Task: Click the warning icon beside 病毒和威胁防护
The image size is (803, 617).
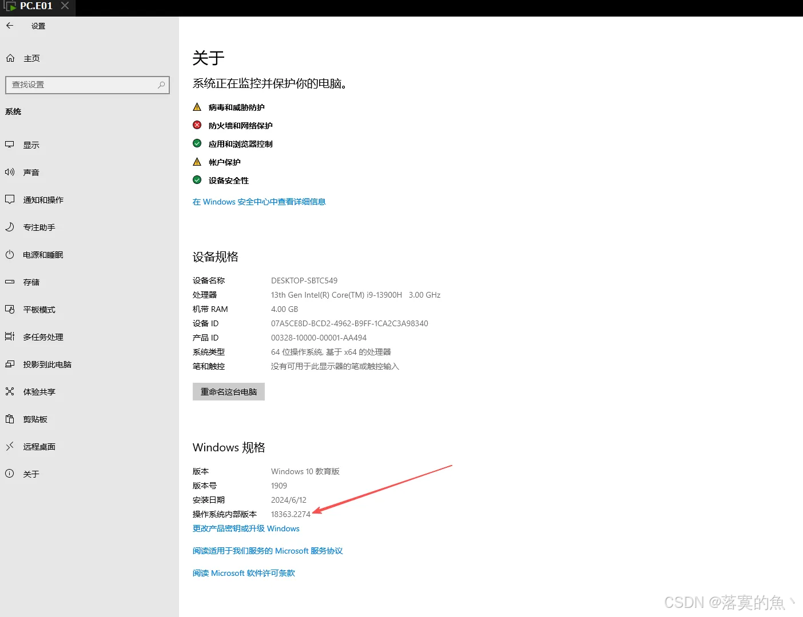Action: coord(197,107)
